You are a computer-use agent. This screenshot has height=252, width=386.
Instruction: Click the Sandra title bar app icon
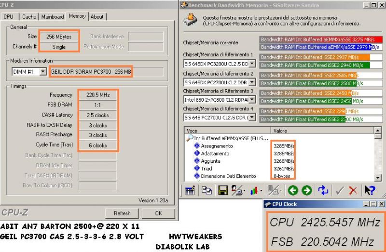(184, 5)
